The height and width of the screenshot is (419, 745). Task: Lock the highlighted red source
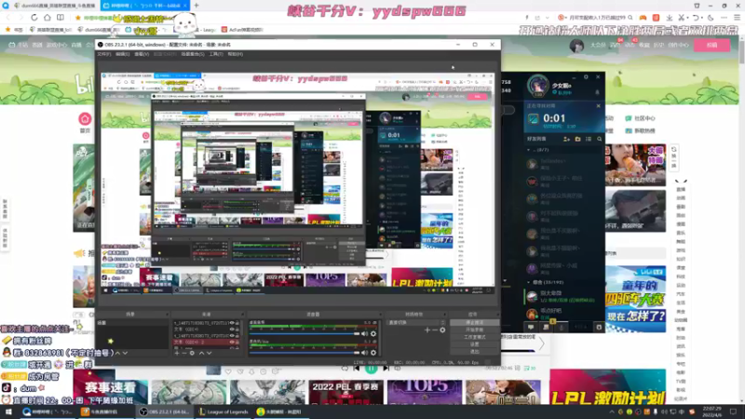pyautogui.click(x=237, y=342)
